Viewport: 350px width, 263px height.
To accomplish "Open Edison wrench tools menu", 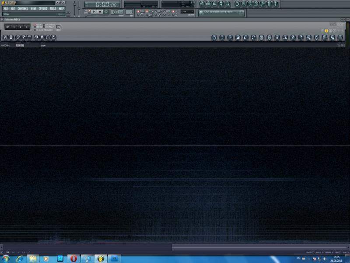I will [24, 37].
